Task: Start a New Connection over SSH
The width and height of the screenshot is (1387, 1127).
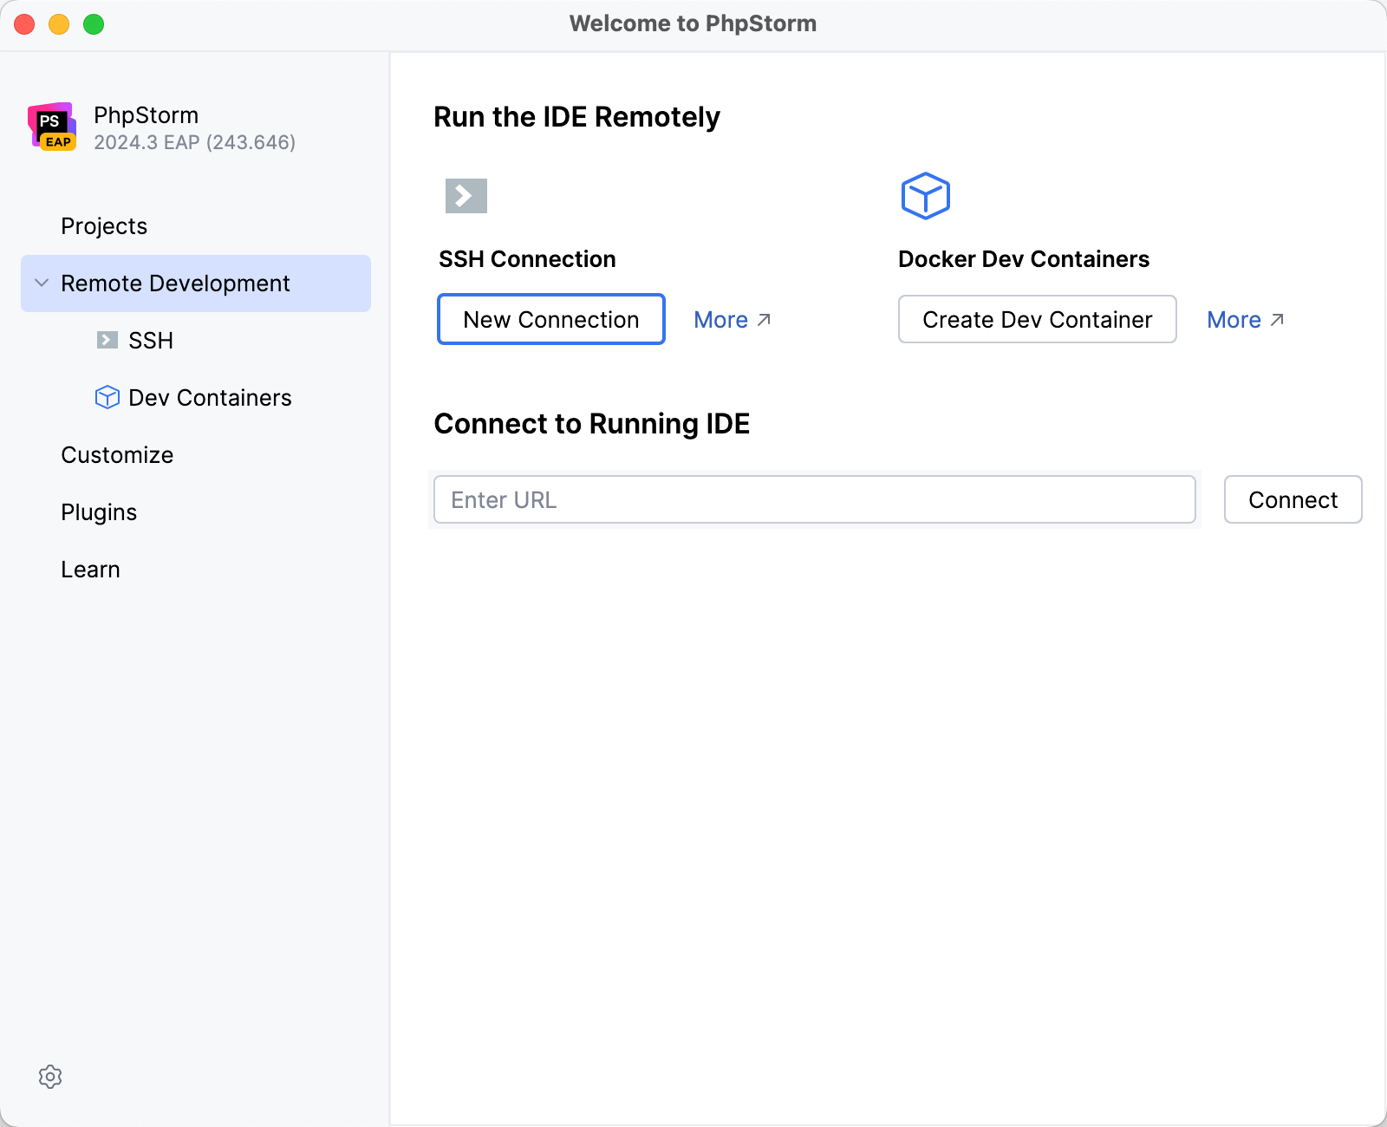Action: tap(550, 319)
